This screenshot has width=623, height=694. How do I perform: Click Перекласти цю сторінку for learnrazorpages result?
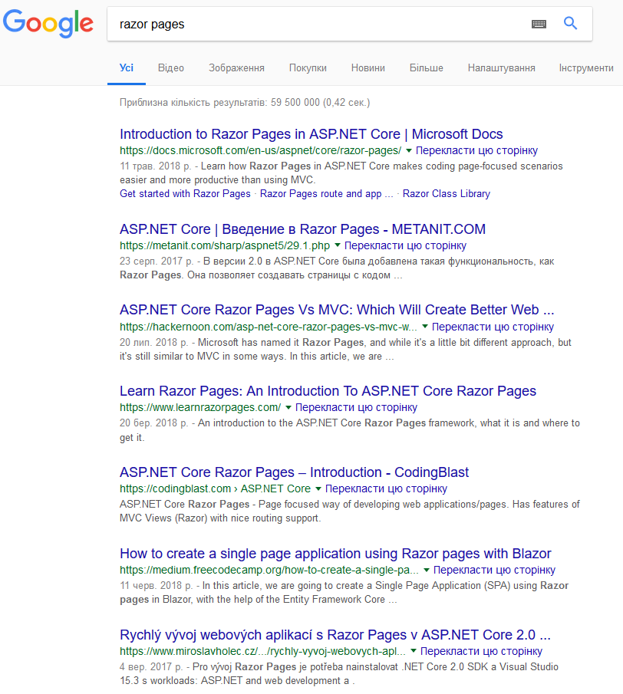coord(356,407)
